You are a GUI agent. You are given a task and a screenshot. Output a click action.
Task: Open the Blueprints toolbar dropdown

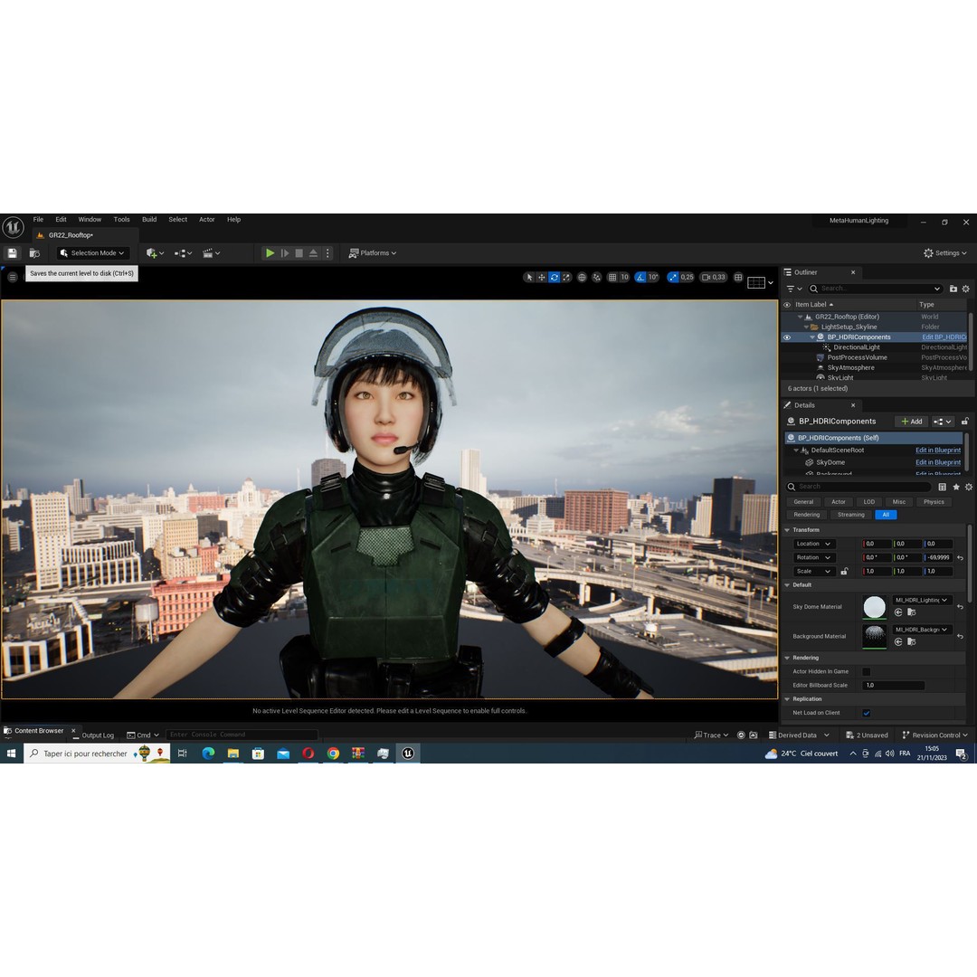pyautogui.click(x=183, y=253)
